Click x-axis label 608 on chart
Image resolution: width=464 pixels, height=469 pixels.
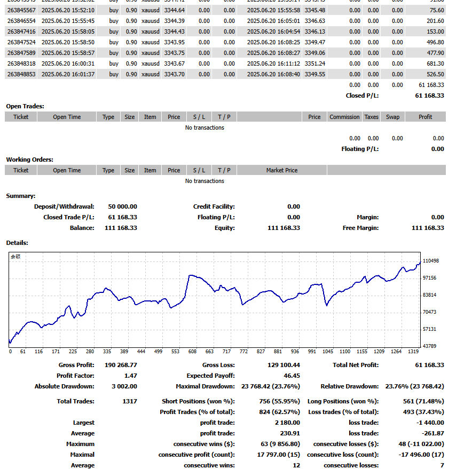click(192, 352)
